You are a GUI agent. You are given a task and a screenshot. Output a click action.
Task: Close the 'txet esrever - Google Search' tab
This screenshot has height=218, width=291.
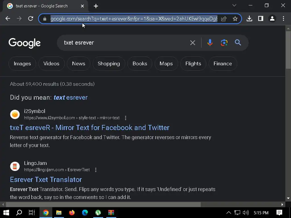pos(82,6)
